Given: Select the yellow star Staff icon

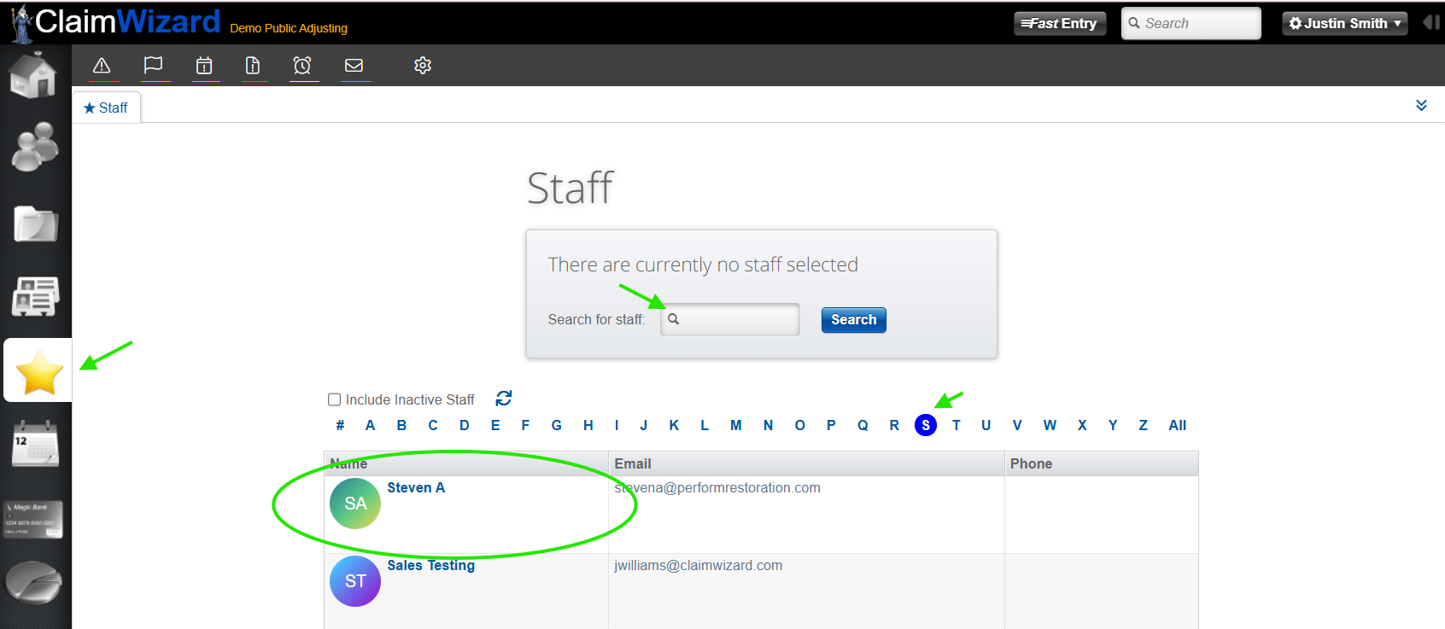Looking at the screenshot, I should point(39,372).
